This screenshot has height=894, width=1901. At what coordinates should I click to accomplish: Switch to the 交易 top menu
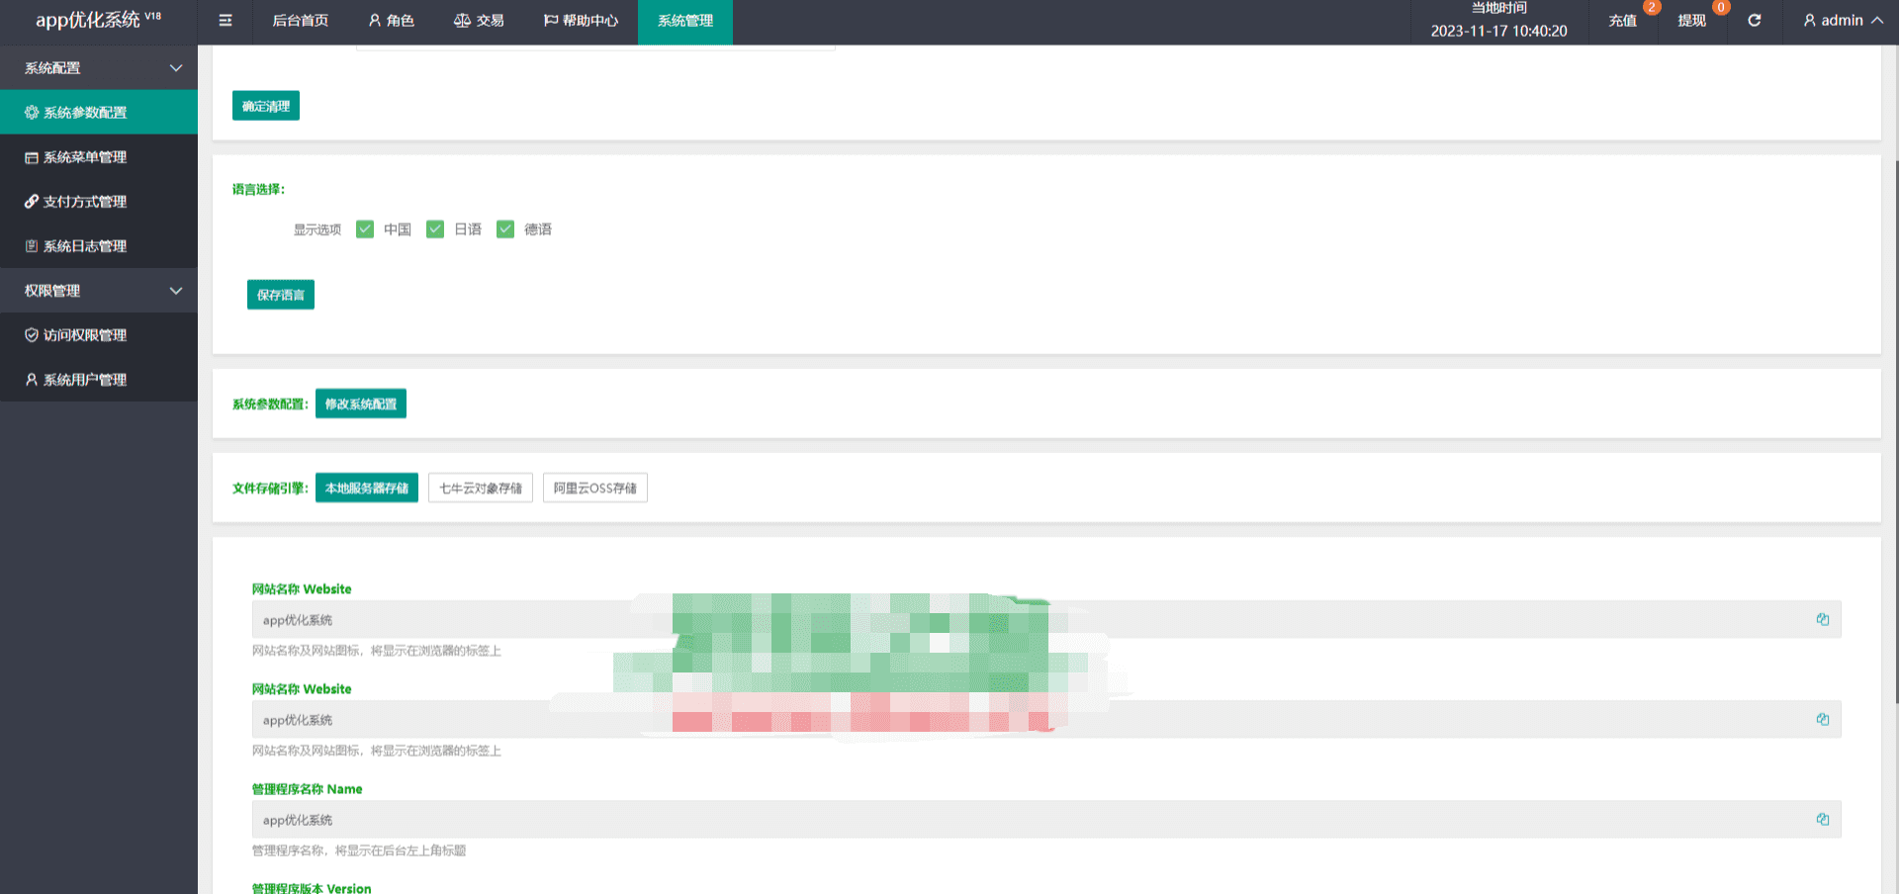(479, 21)
